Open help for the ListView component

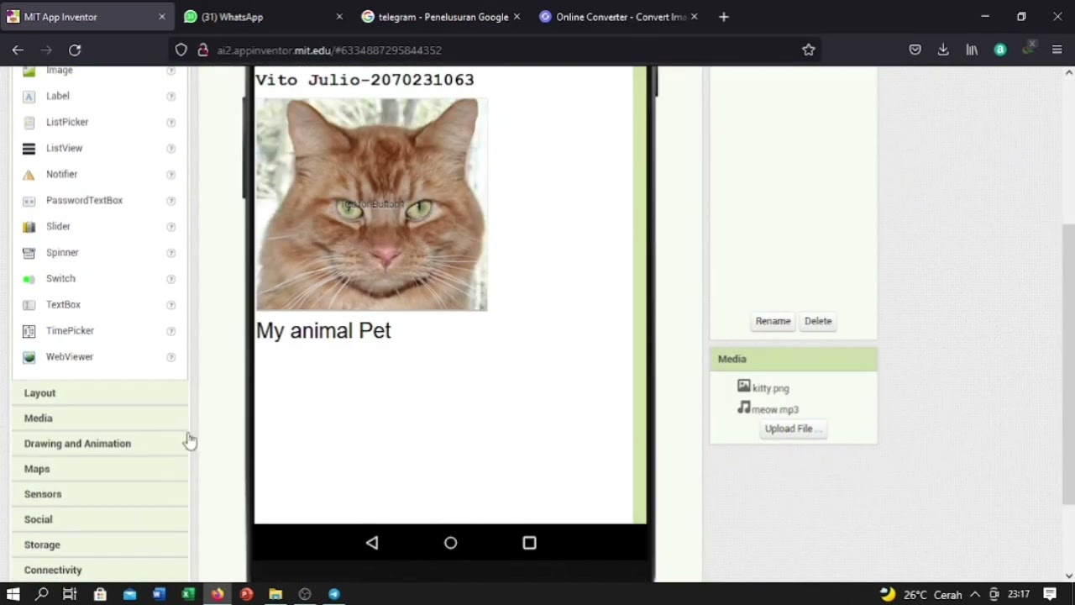coord(170,148)
